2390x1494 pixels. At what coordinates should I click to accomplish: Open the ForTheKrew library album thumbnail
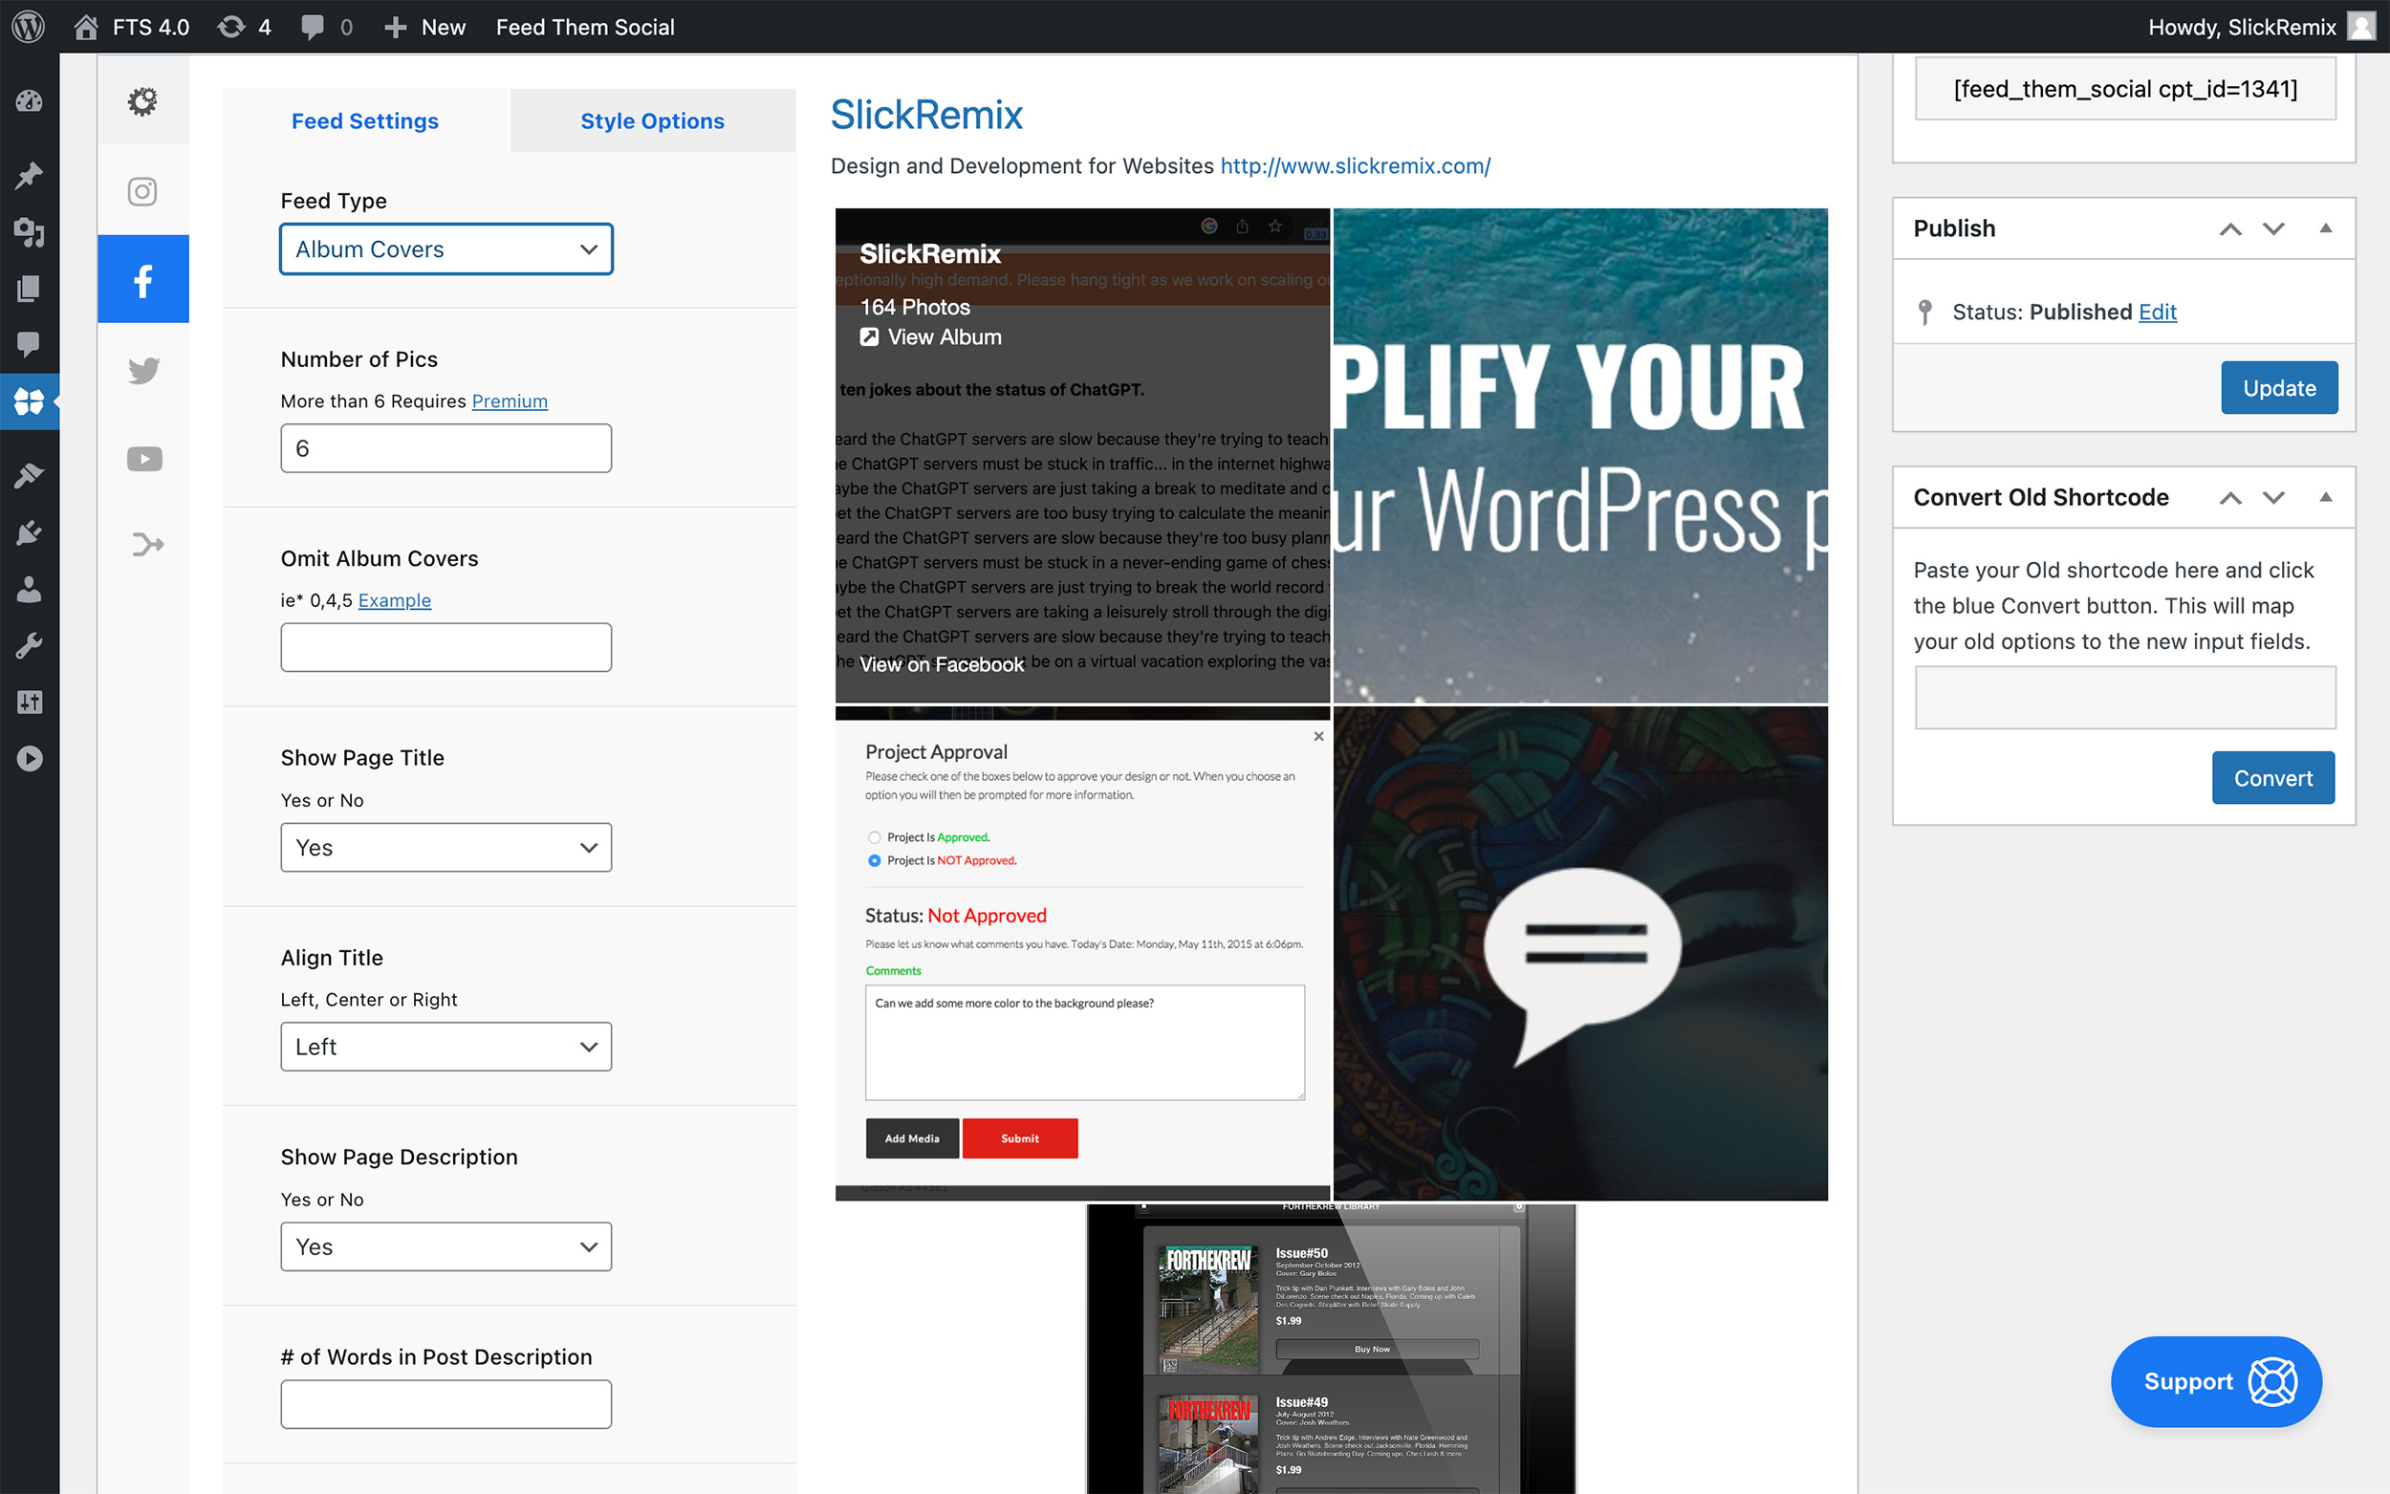pos(1331,1349)
